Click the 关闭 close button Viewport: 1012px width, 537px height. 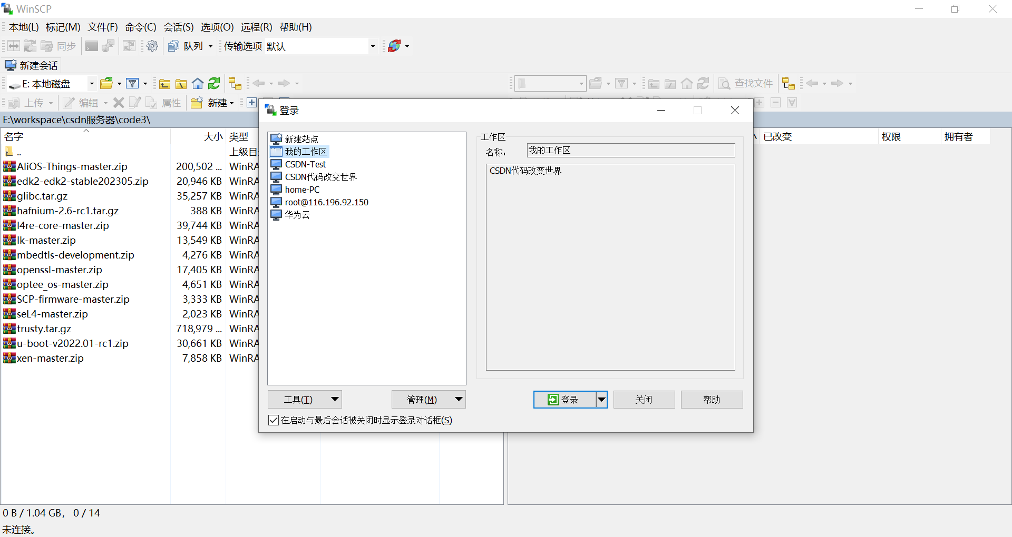pos(644,400)
